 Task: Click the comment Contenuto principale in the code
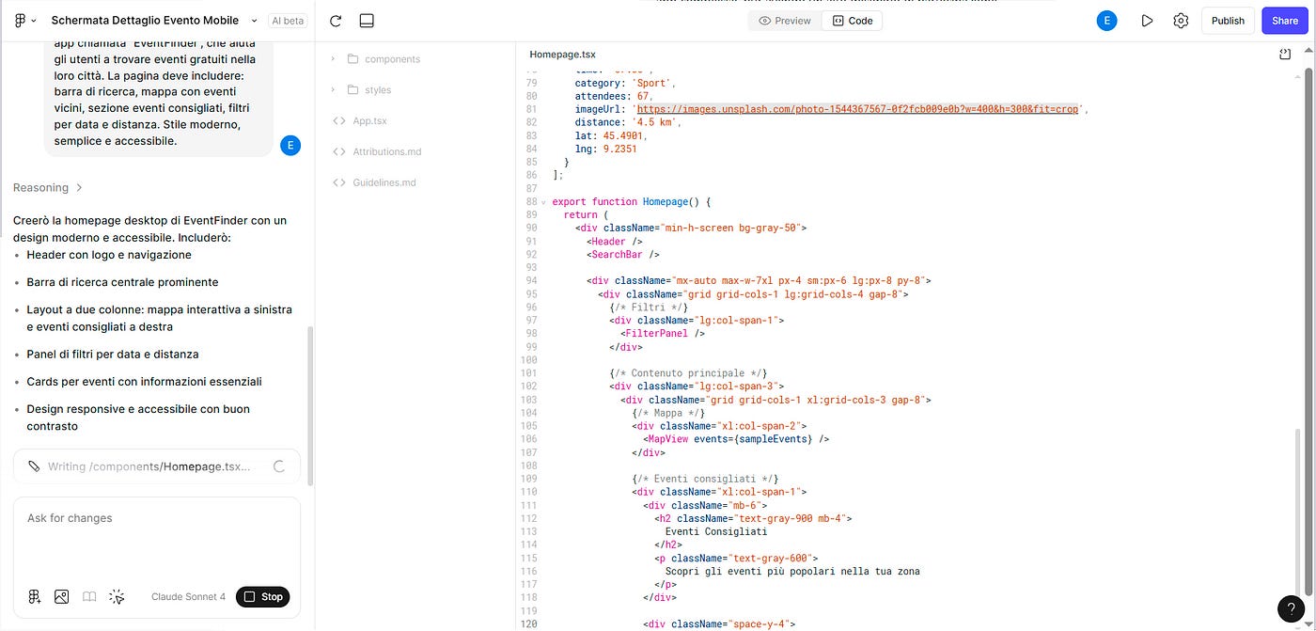tap(688, 372)
